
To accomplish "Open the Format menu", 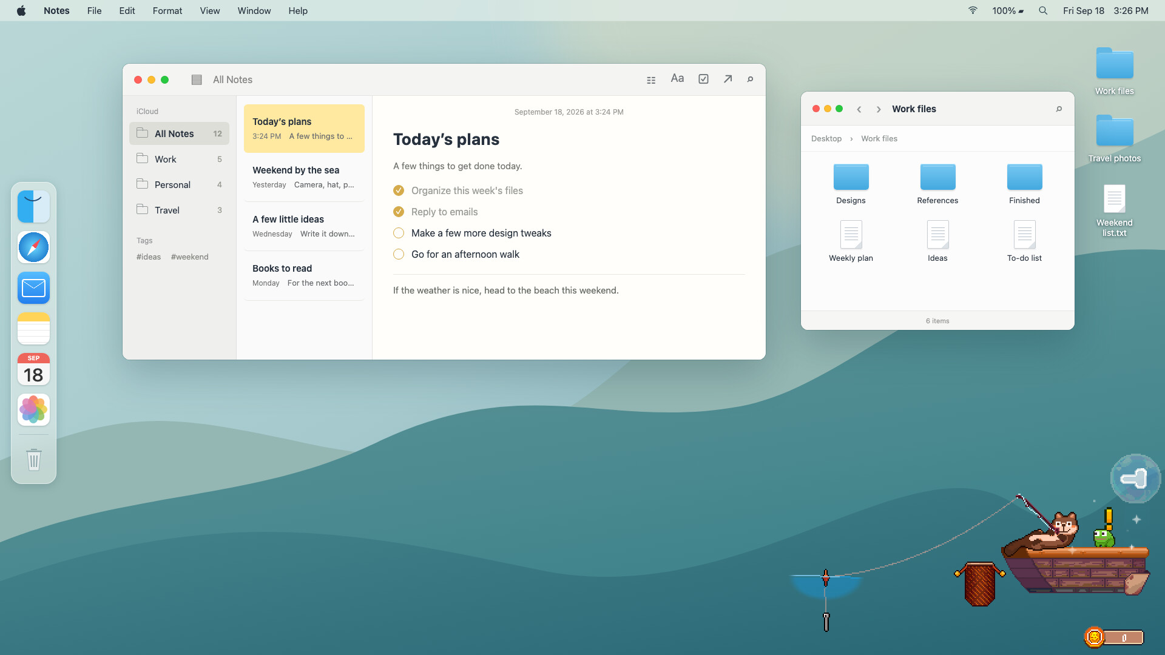I will [x=167, y=10].
